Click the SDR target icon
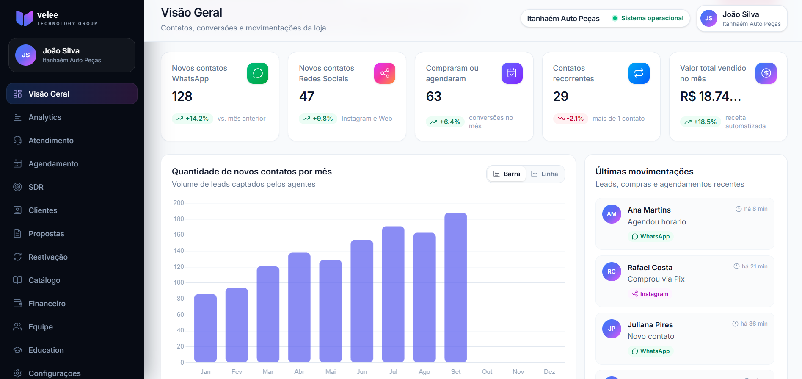This screenshot has width=802, height=379. coord(17,187)
